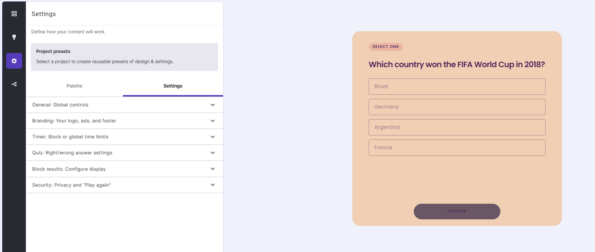Click the SELECT ONE badge

(x=386, y=46)
